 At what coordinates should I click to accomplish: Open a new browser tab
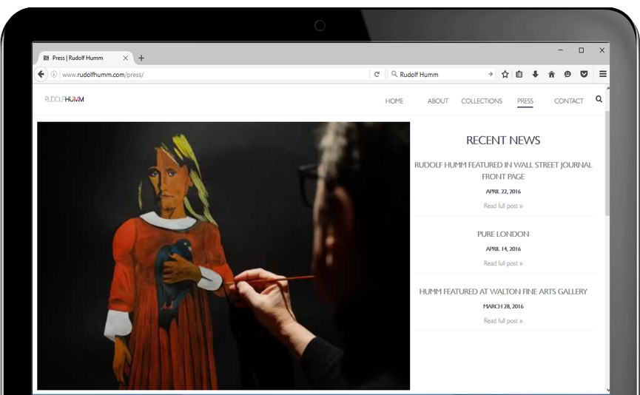141,58
